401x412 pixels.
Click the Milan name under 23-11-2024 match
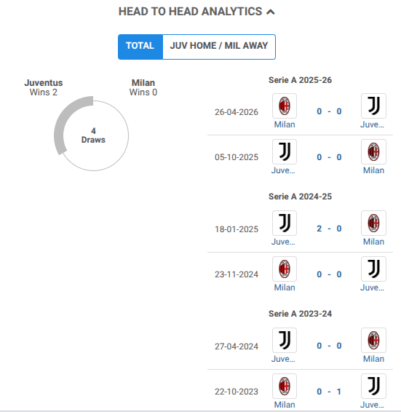coord(285,288)
